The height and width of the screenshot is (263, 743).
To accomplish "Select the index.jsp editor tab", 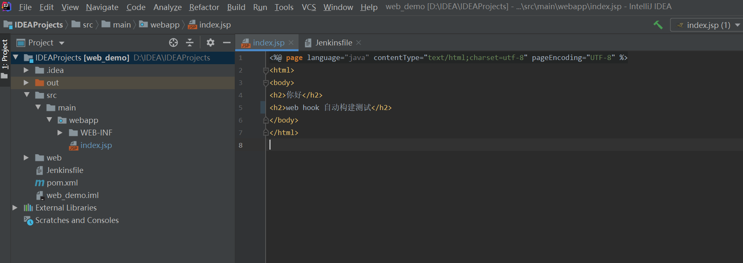I will (x=268, y=43).
